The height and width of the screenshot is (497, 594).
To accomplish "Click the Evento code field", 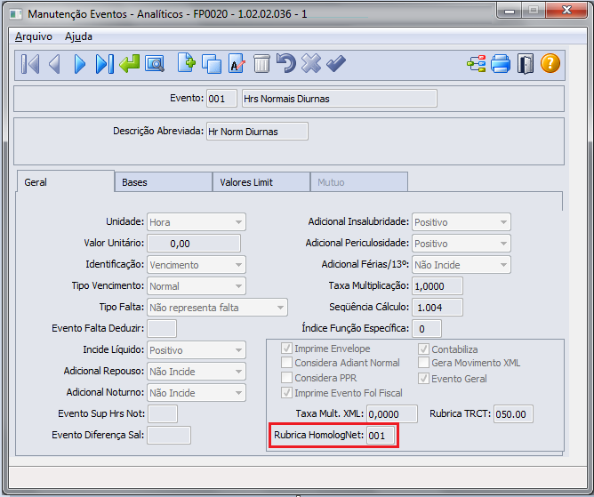I will tap(221, 99).
